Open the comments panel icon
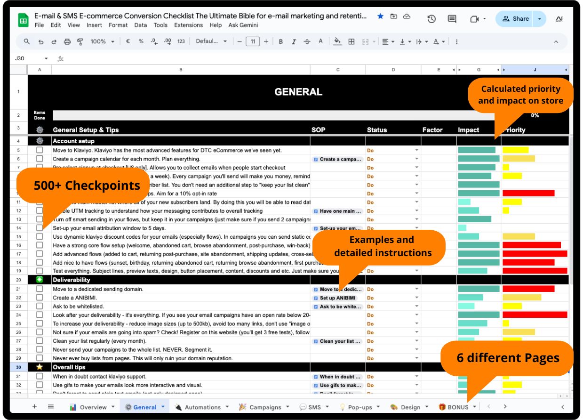583x420 pixels. click(452, 19)
